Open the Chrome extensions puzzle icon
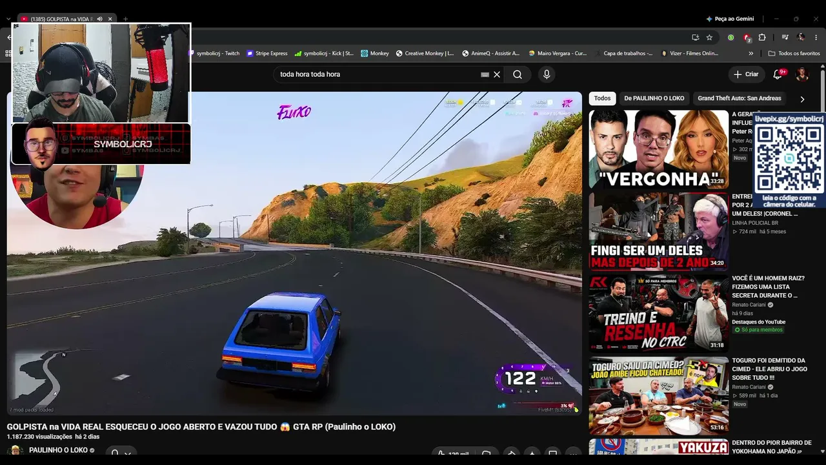The height and width of the screenshot is (465, 826). (761, 37)
